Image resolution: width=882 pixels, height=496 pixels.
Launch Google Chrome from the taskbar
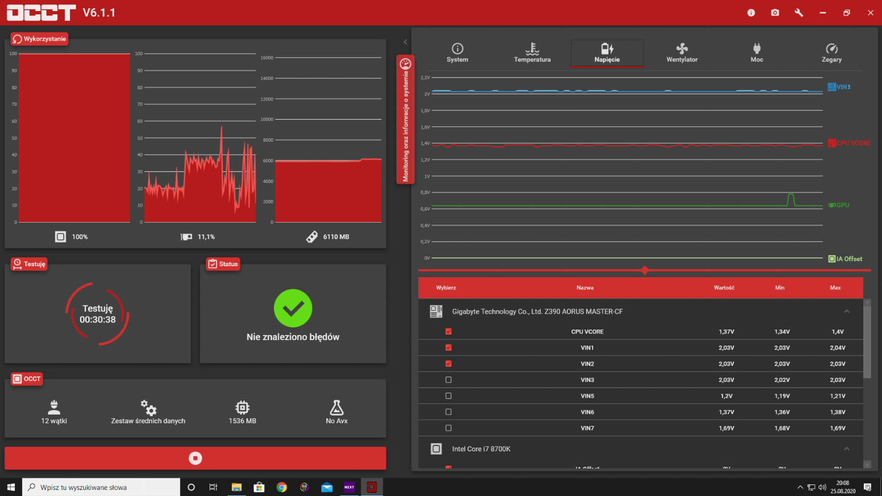point(282,487)
